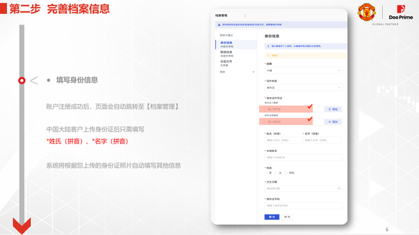Viewport: 419px width, 235px height.
Task: Select the 男 gender radio button
Action: 266,173
